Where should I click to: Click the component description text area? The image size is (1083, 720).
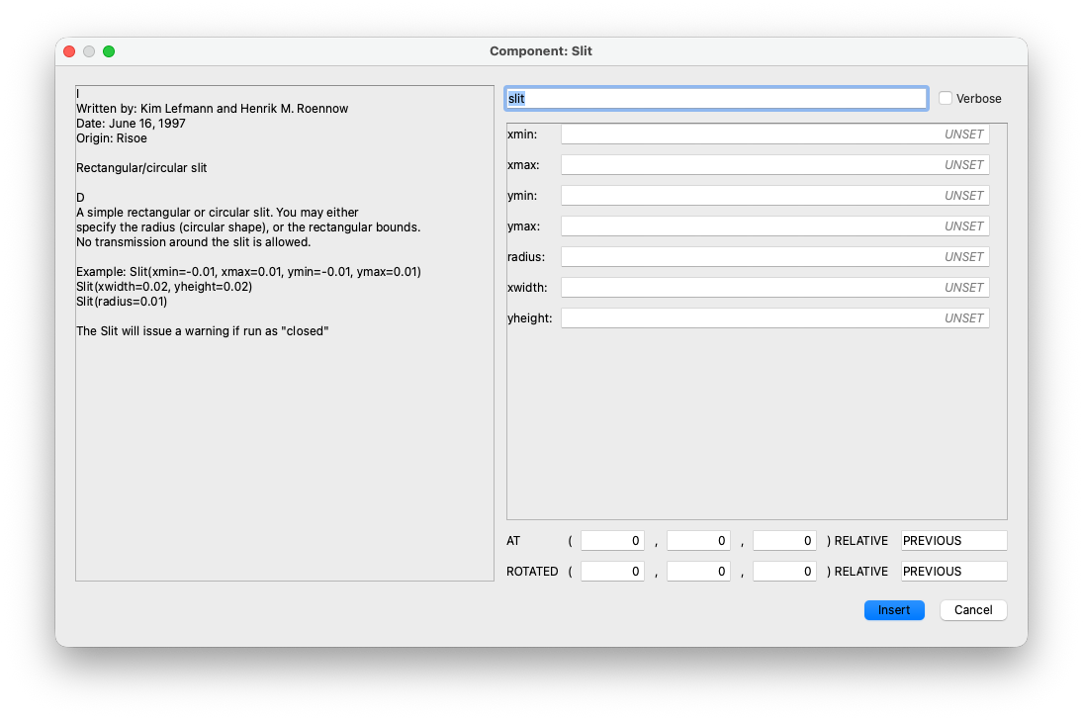click(285, 333)
